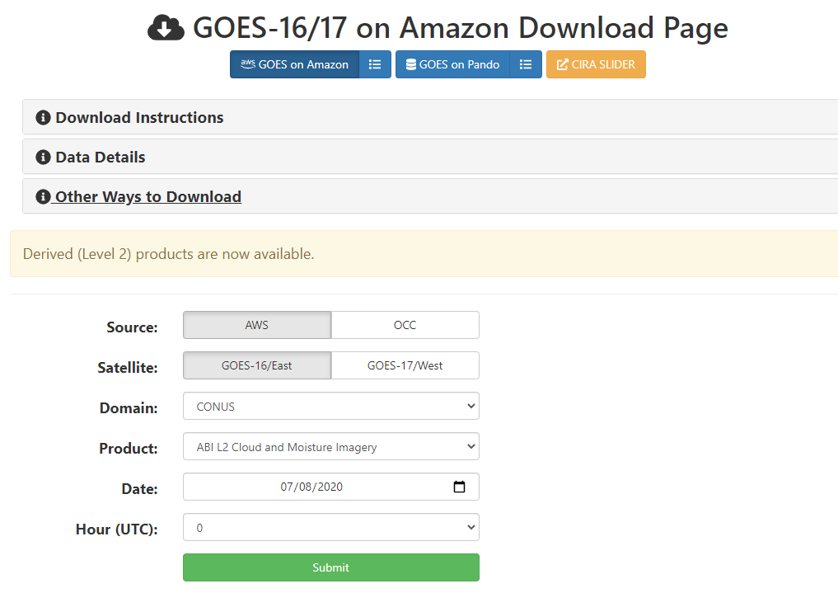Choose GOES-17/West satellite
Image resolution: width=838 pixels, height=593 pixels.
405,365
